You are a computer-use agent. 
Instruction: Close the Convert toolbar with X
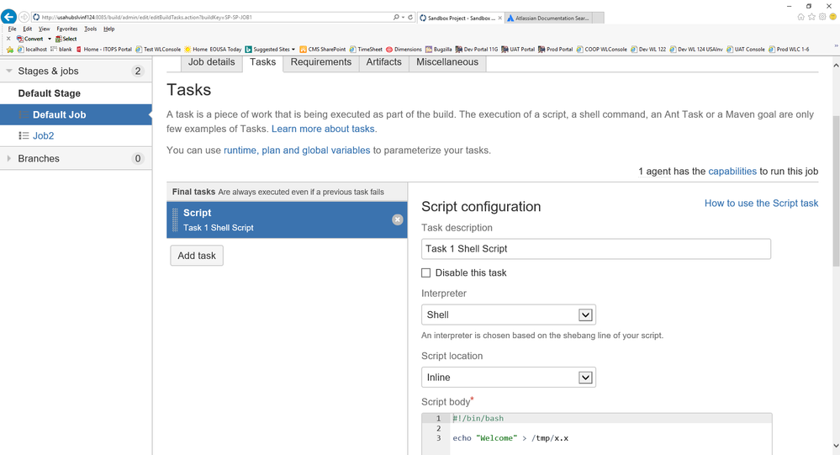[8, 39]
